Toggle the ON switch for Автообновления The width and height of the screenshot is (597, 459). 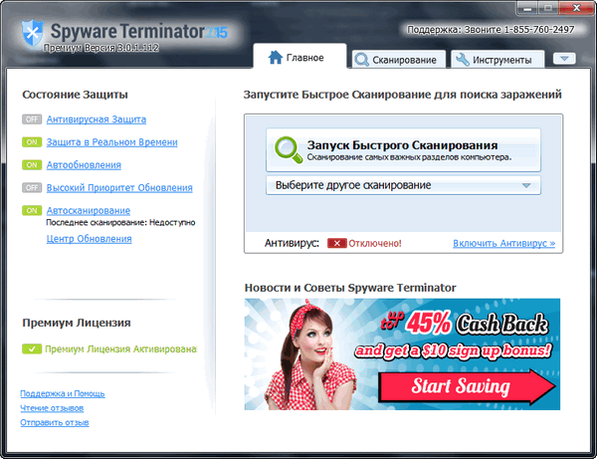(32, 165)
